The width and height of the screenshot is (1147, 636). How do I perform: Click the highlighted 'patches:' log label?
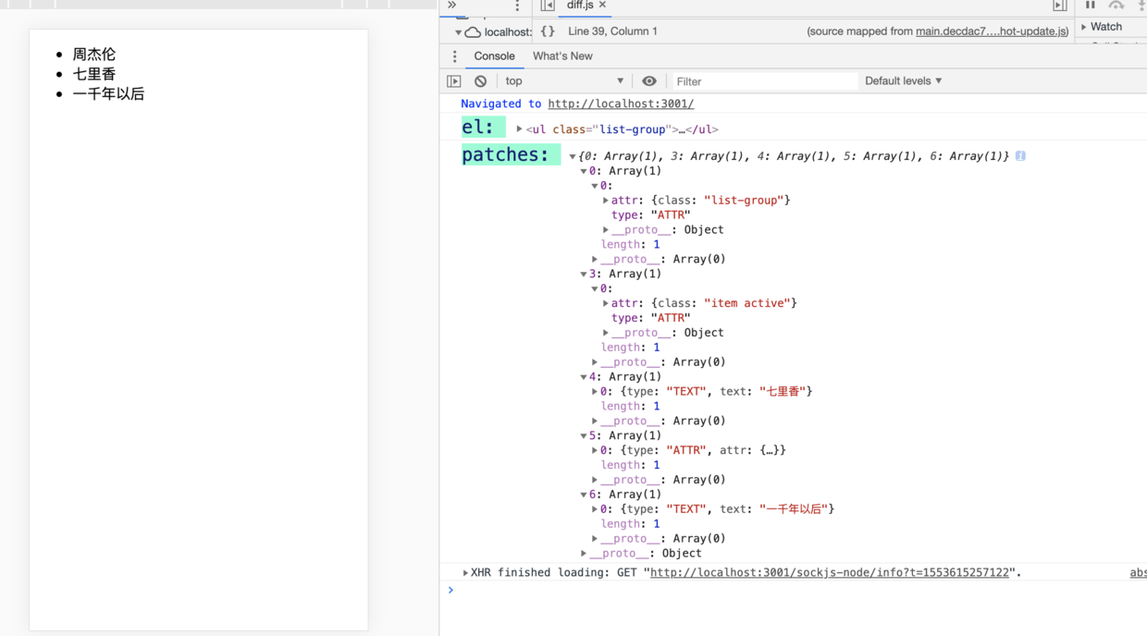pos(511,154)
